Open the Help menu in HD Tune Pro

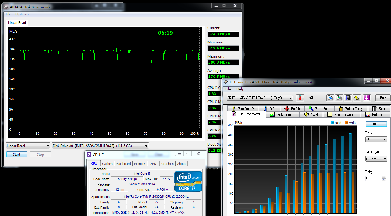(x=240, y=89)
